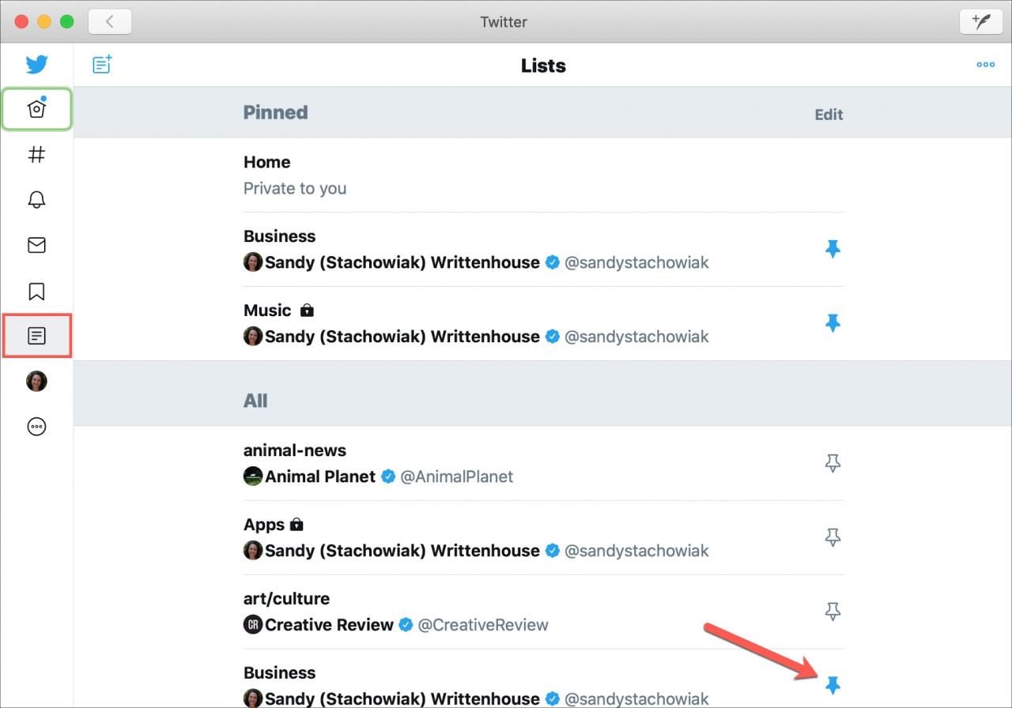Pin the animal-news list
The image size is (1012, 708).
pos(833,463)
